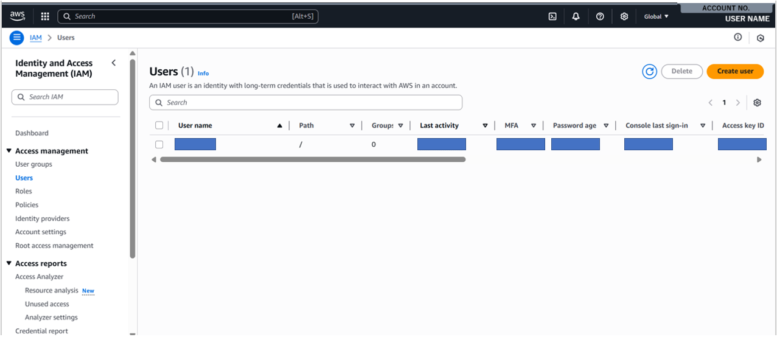Viewport: 777px width, 337px height.
Task: Open table preferences gear icon
Action: (x=757, y=103)
